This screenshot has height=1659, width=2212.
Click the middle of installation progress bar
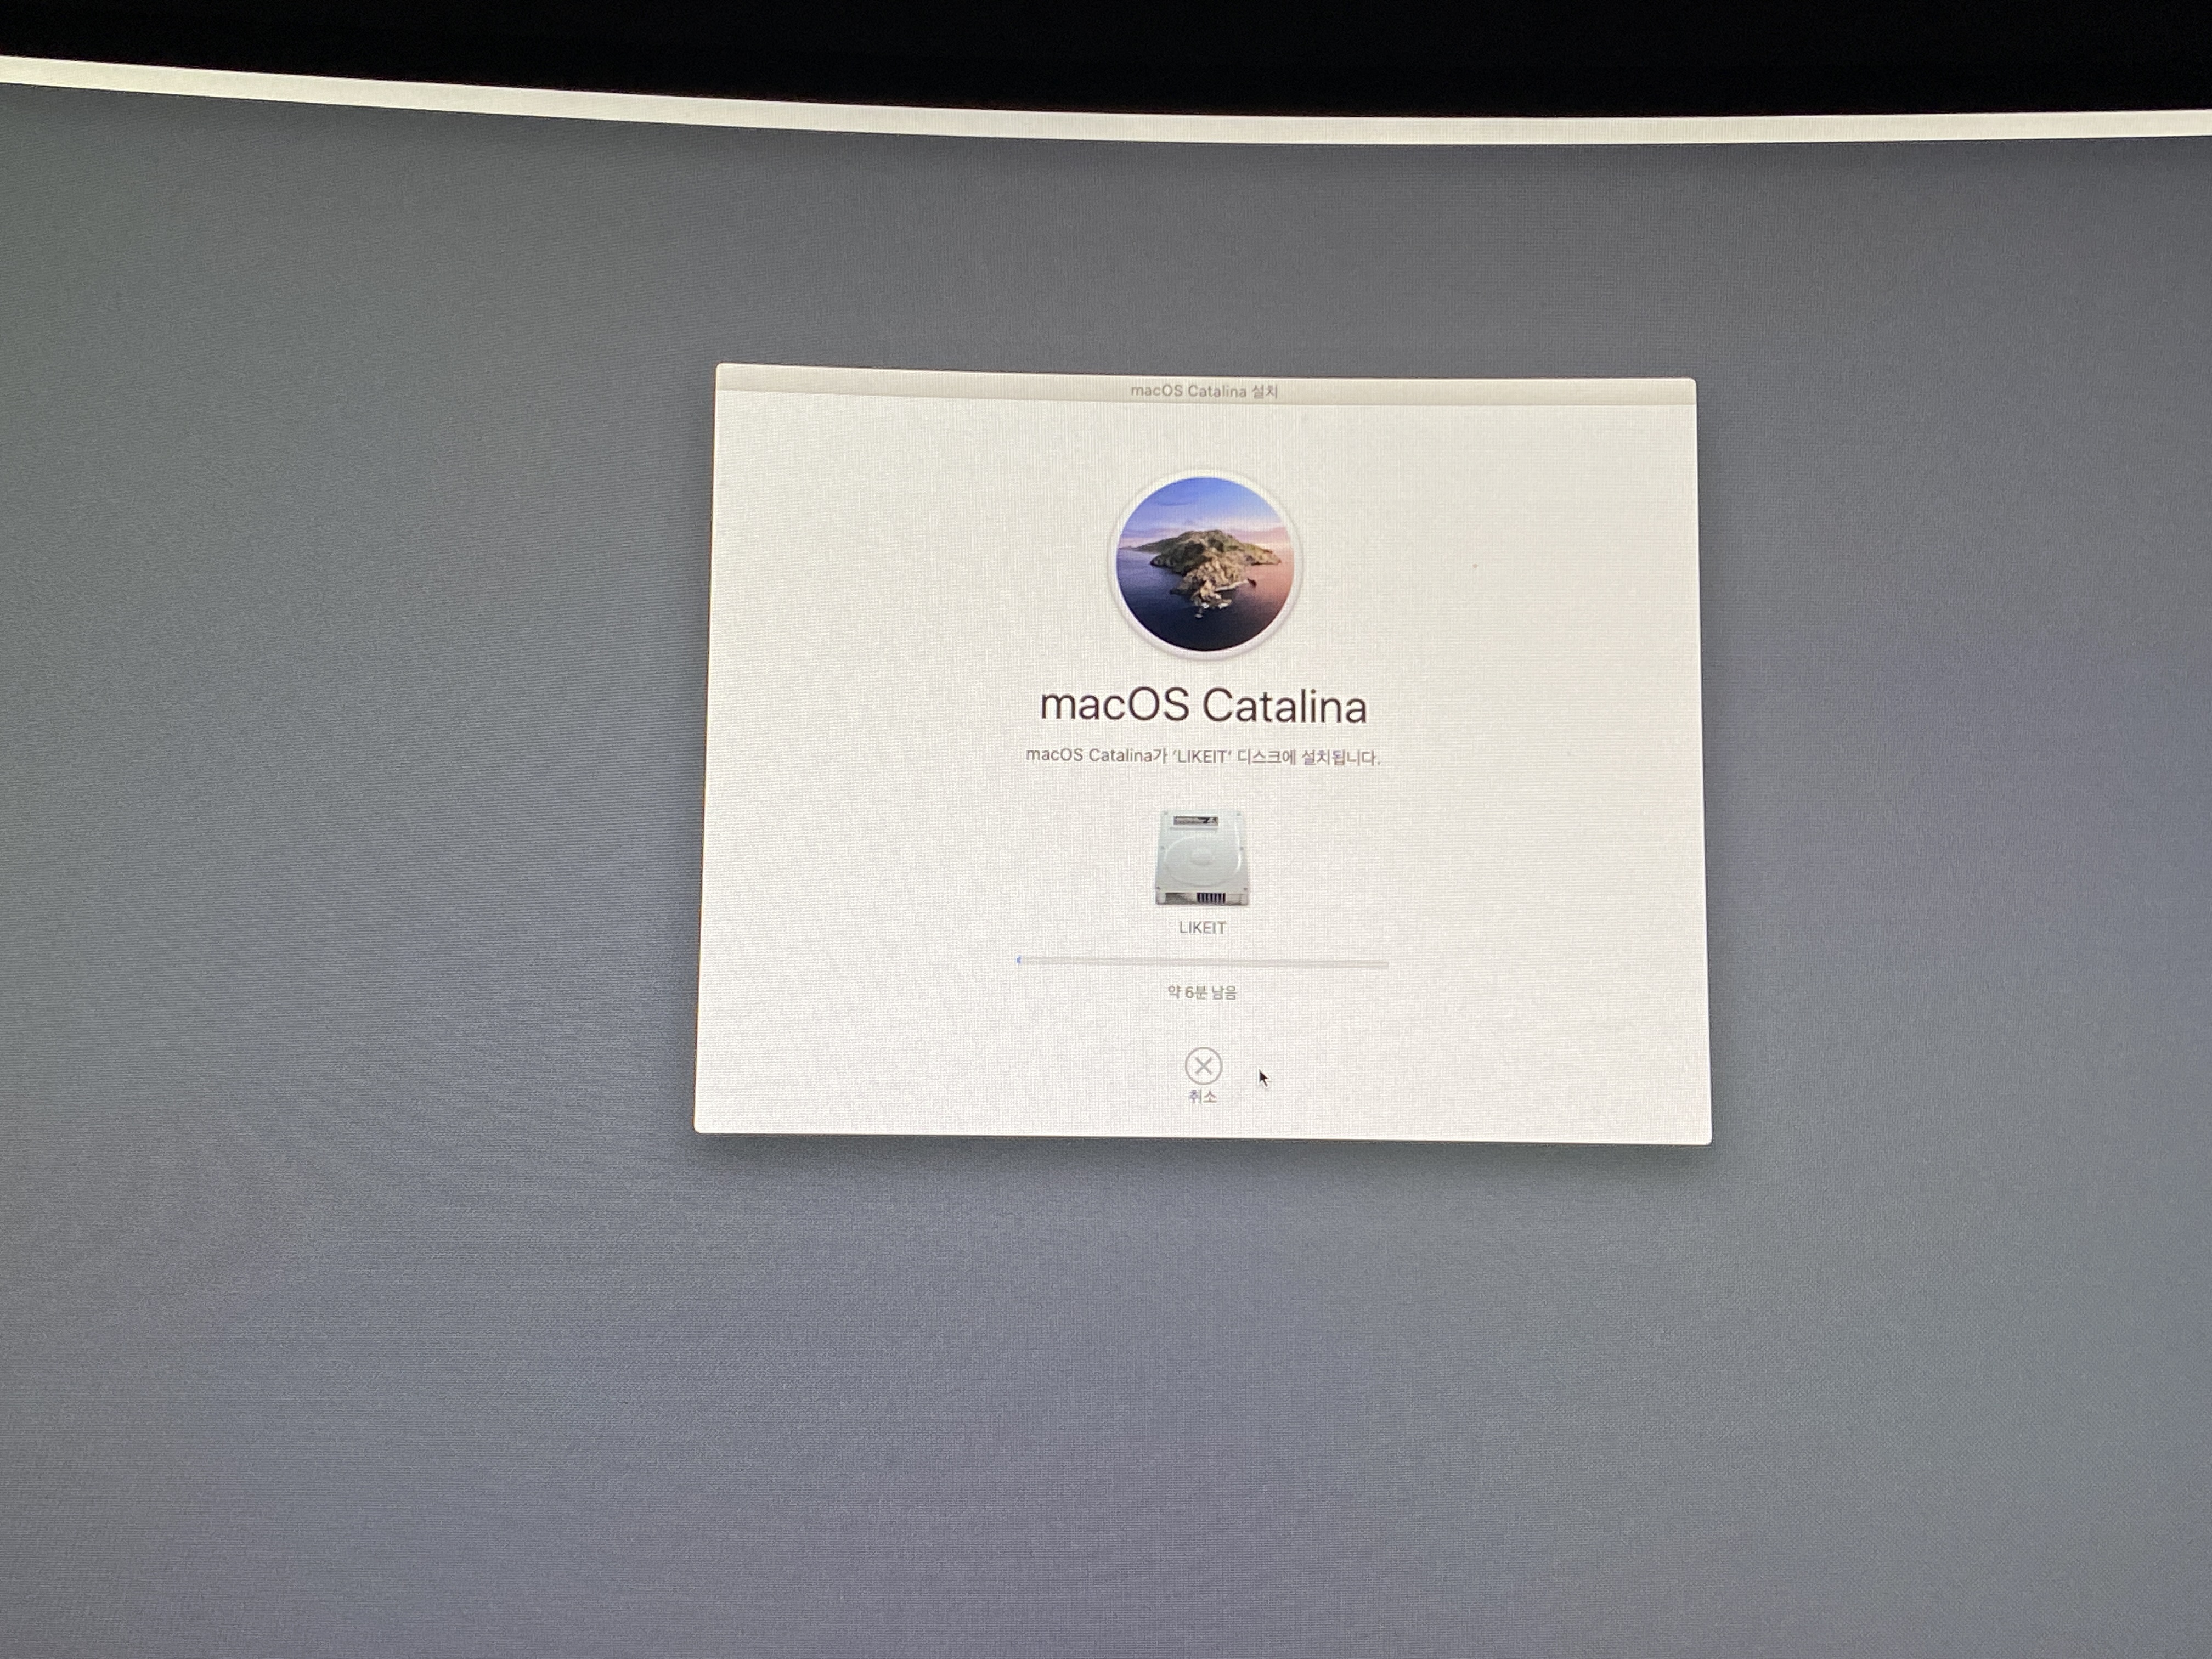point(1203,963)
